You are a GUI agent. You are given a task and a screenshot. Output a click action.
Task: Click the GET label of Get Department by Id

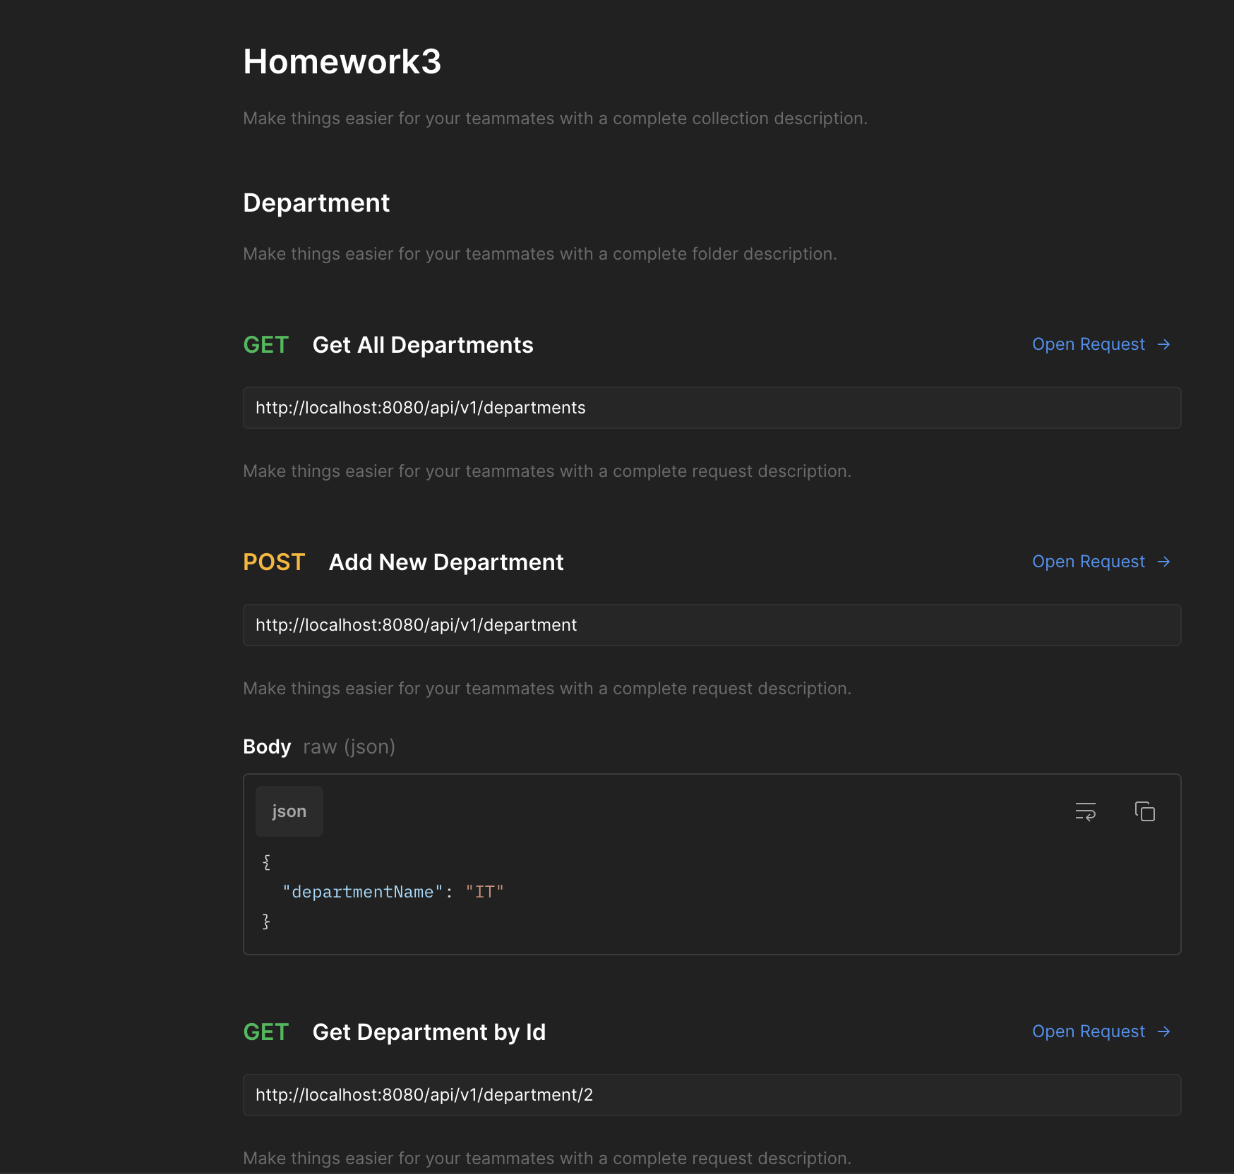[265, 1031]
